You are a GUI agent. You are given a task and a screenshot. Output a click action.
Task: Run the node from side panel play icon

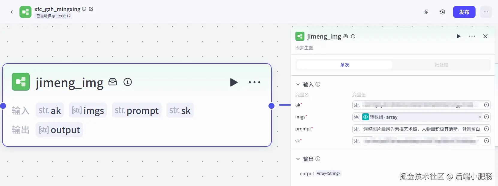(458, 36)
